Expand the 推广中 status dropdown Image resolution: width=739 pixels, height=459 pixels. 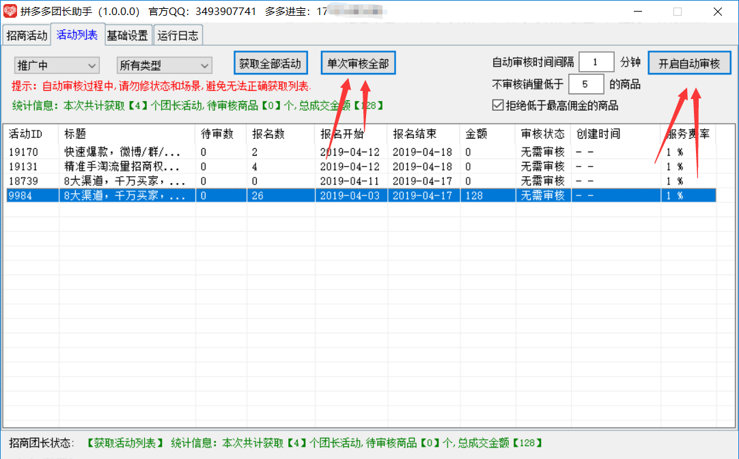57,66
